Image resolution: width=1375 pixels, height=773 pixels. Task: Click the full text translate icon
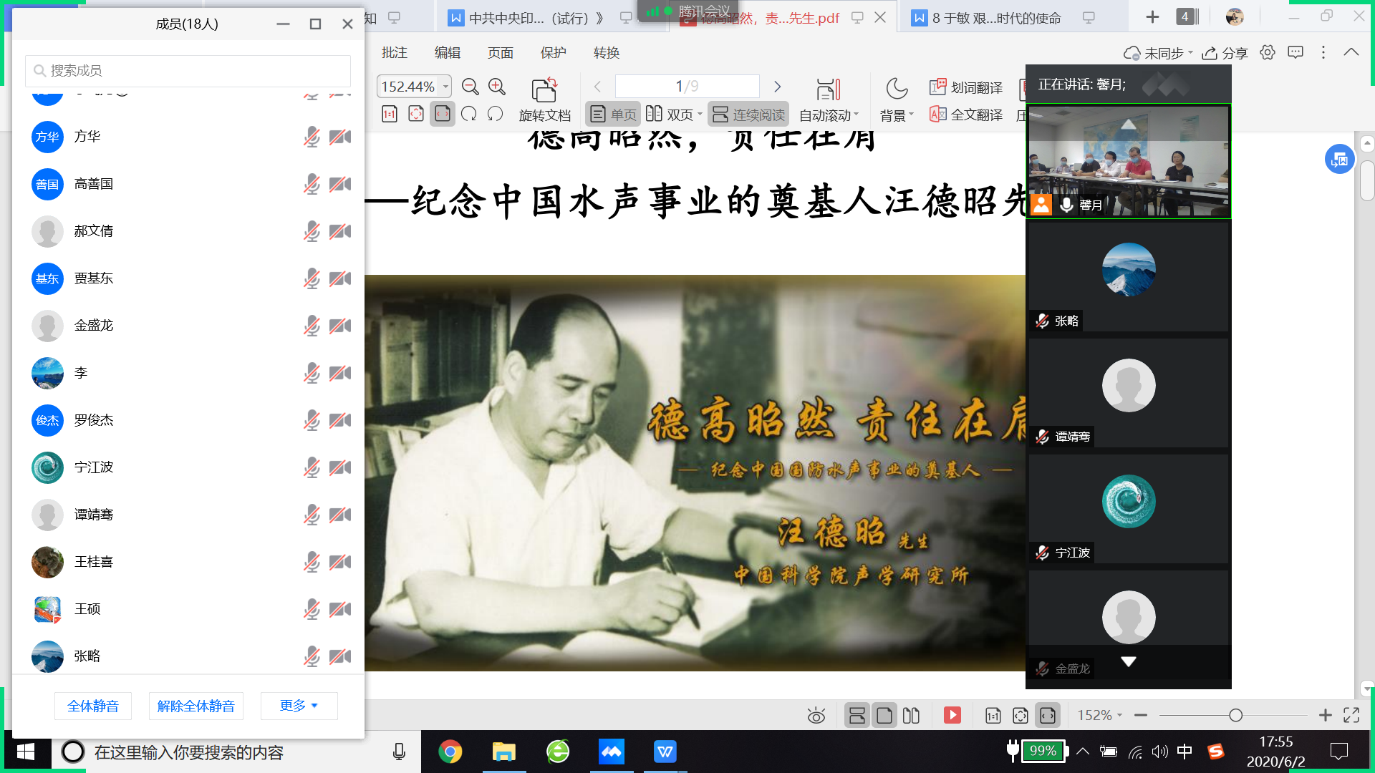coord(937,115)
